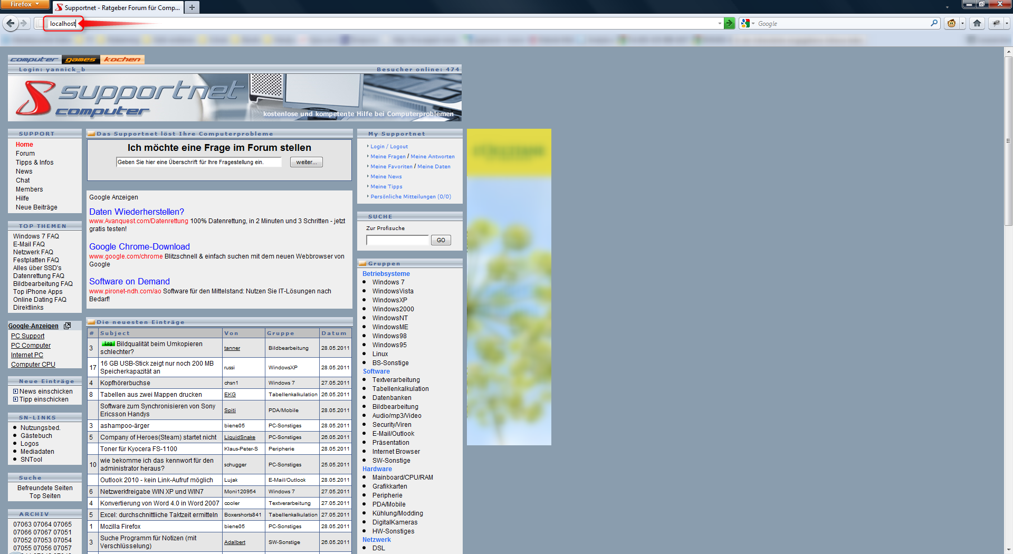Open Linux group entry
1013x554 pixels.
coord(380,354)
